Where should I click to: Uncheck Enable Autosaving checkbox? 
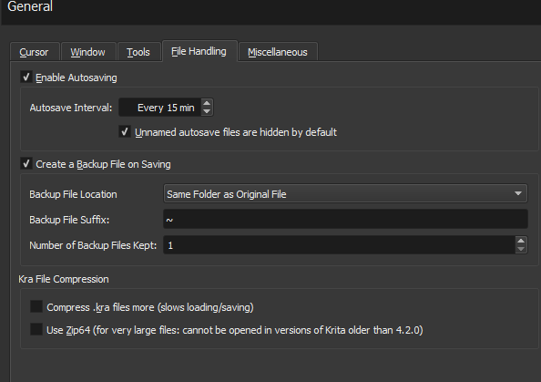[x=26, y=77]
